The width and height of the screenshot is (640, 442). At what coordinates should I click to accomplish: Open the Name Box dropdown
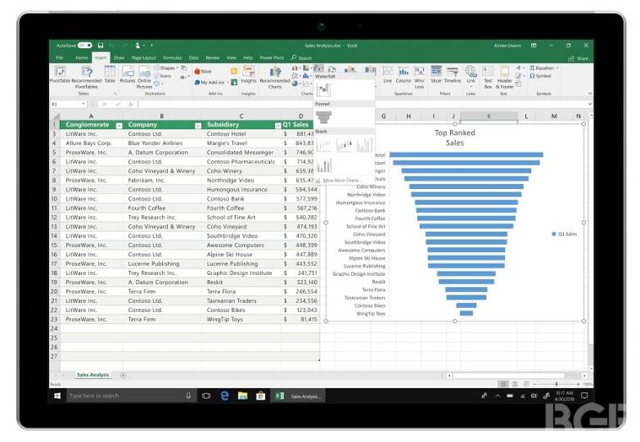[83, 104]
